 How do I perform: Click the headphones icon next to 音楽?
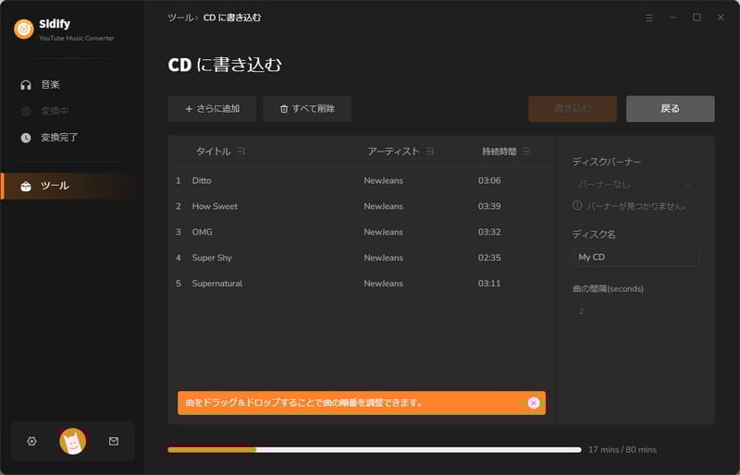pyautogui.click(x=26, y=85)
